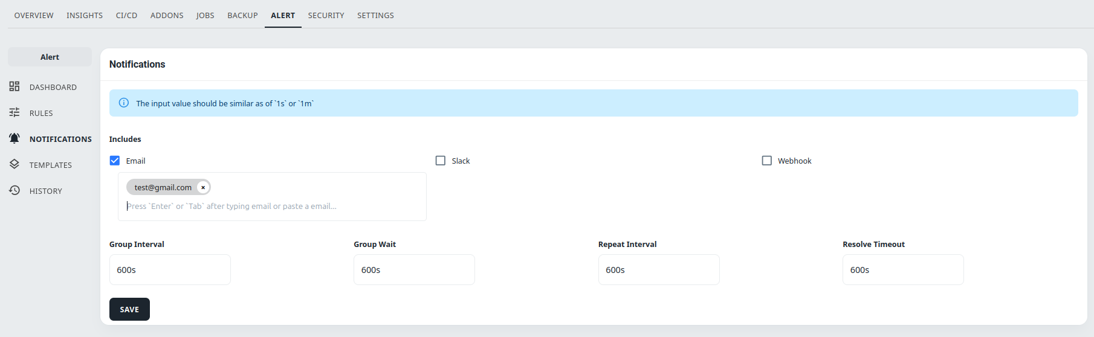Image resolution: width=1094 pixels, height=337 pixels.
Task: Open the Addons tab
Action: pos(167,15)
